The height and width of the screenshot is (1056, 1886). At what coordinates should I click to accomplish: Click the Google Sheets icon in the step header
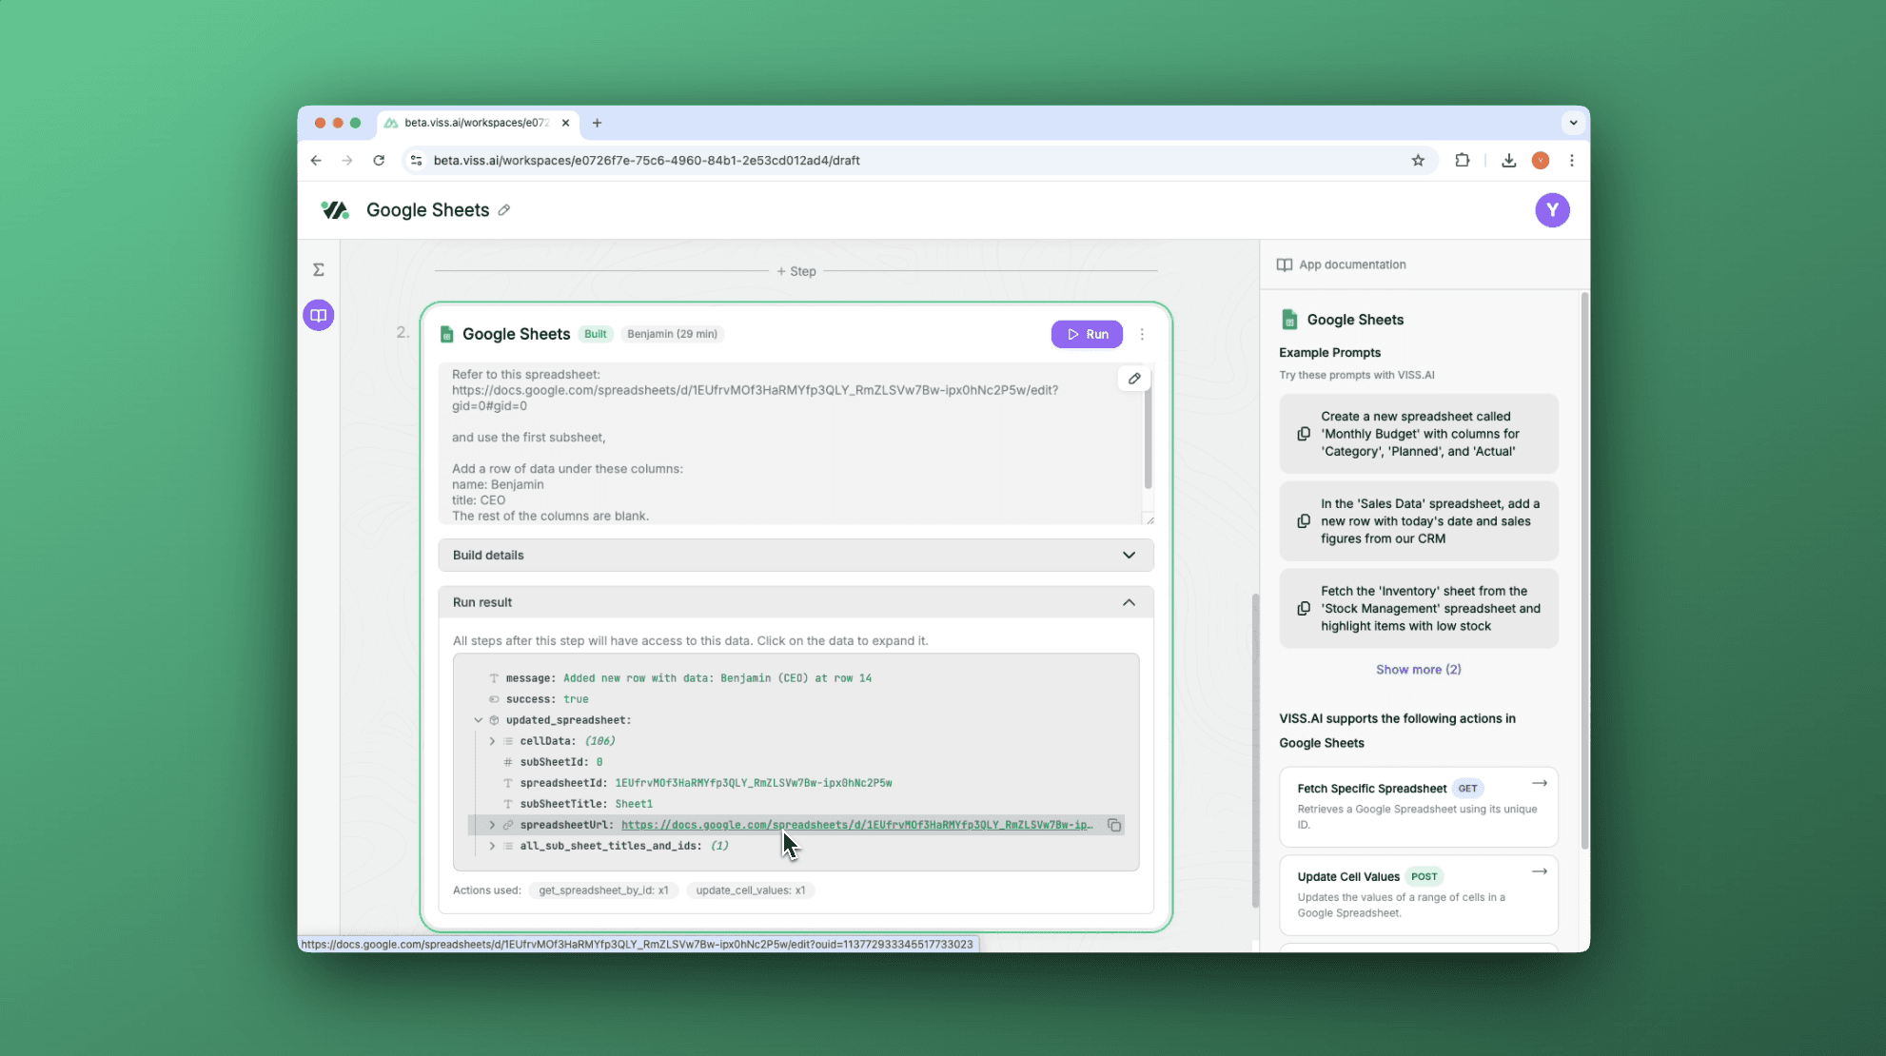pyautogui.click(x=446, y=334)
